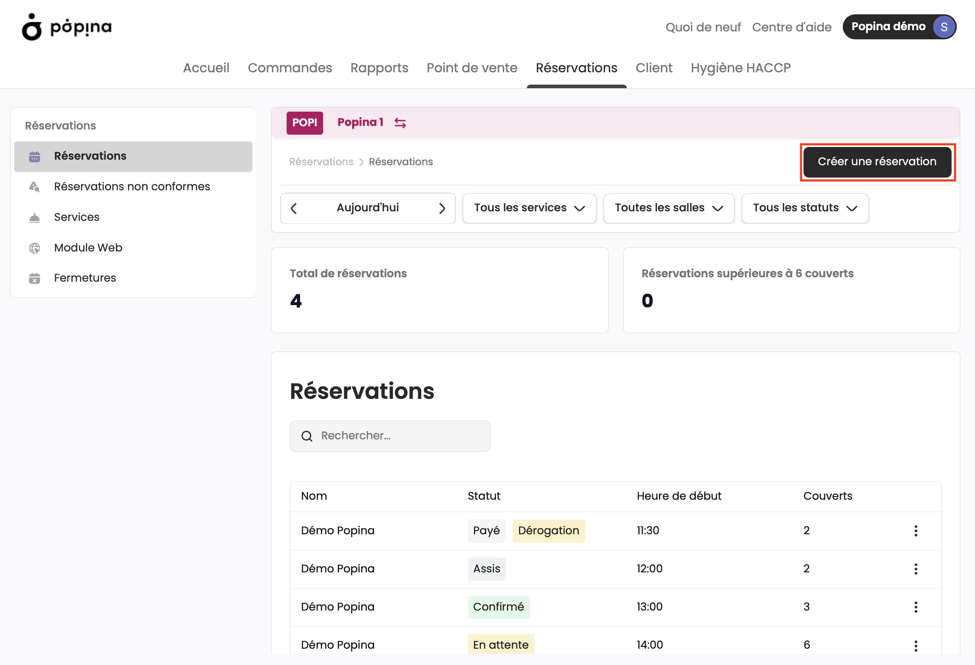Click the Assis status badge
This screenshot has height=665, width=975.
click(x=487, y=569)
